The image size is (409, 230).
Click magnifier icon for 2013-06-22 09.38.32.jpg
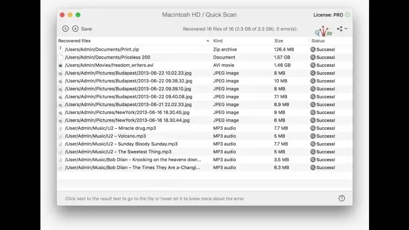click(x=313, y=81)
